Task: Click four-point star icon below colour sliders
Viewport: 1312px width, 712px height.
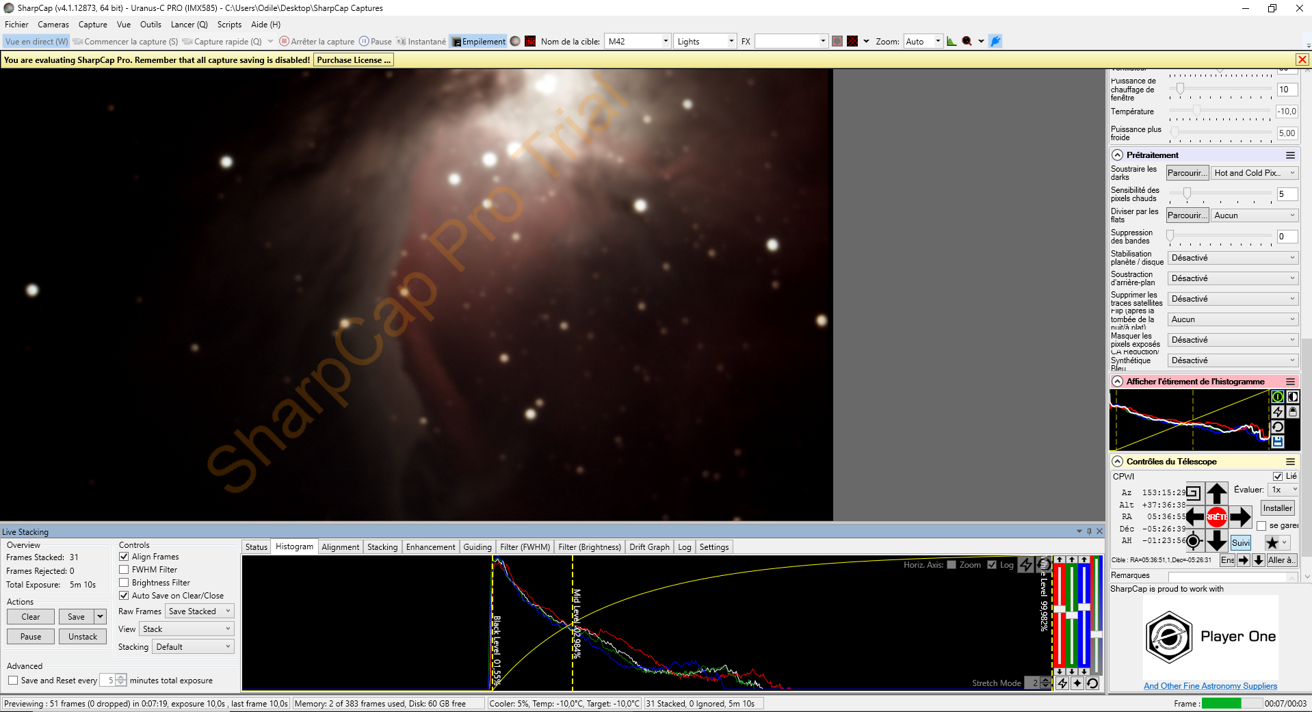Action: 1077,683
